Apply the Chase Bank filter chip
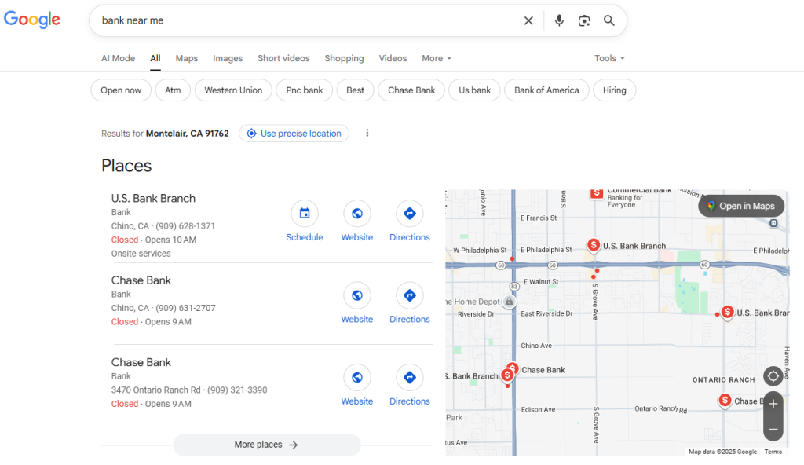The image size is (804, 465). click(411, 90)
